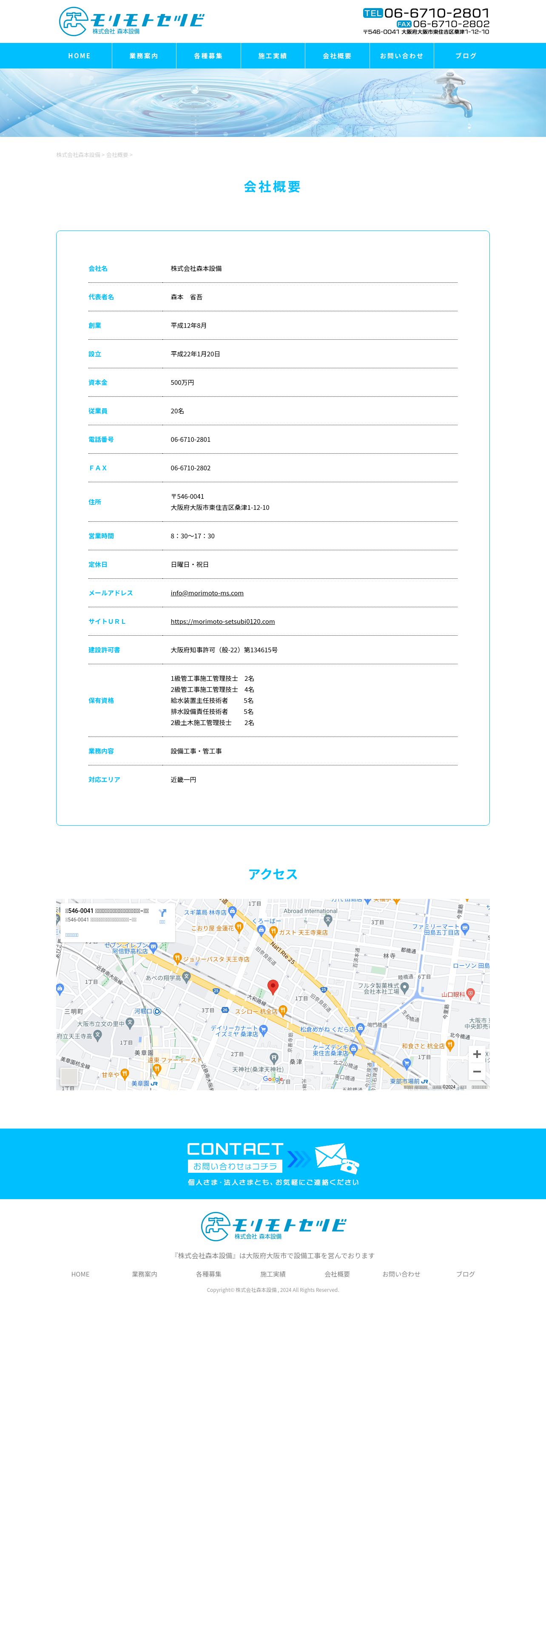Screen dimensions: 546x1638
Task: Click the 河堀口 station marker
Action: coord(157,1011)
